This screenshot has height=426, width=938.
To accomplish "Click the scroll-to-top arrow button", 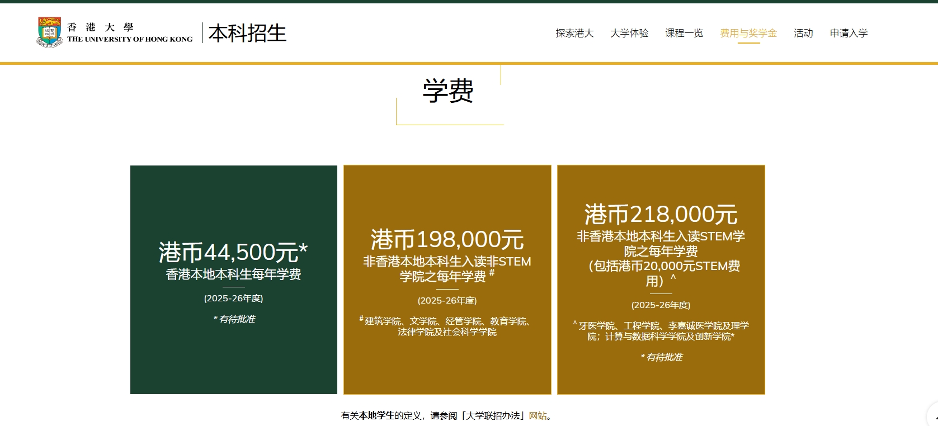I will [x=934, y=416].
